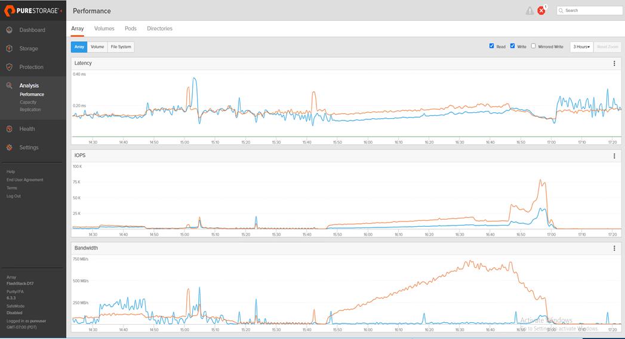Click the Capacity link under Analysis

coord(28,102)
